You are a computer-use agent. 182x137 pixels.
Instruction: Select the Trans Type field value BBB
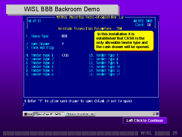tap(64, 36)
